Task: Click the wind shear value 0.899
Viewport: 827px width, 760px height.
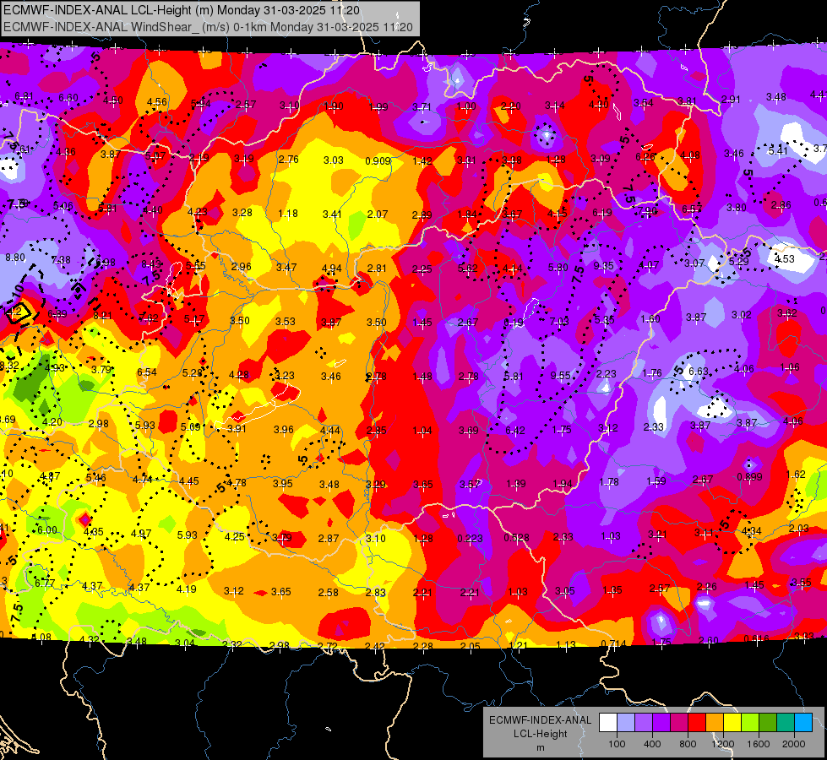Action: pos(749,477)
